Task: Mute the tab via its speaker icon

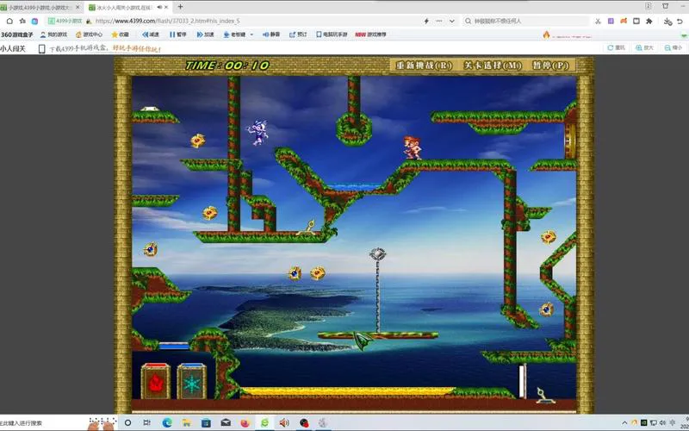Action: click(x=159, y=7)
